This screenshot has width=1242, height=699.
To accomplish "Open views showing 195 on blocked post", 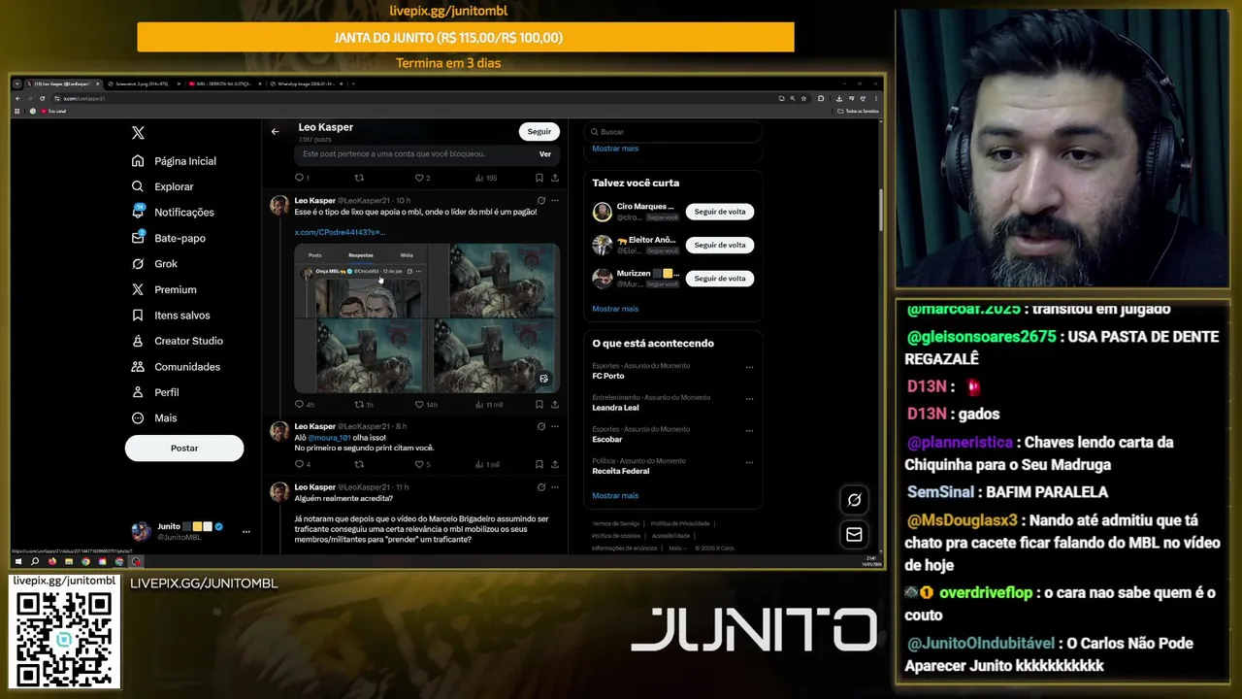I will click(x=486, y=178).
